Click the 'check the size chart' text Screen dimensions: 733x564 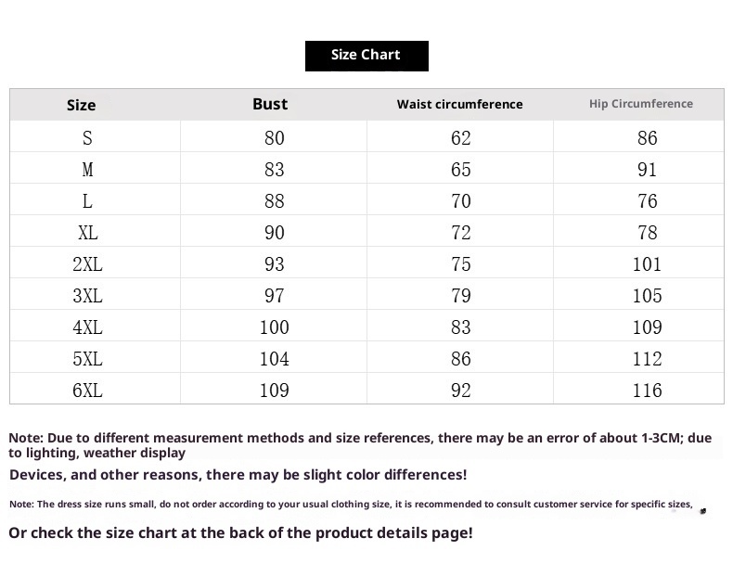coord(240,532)
